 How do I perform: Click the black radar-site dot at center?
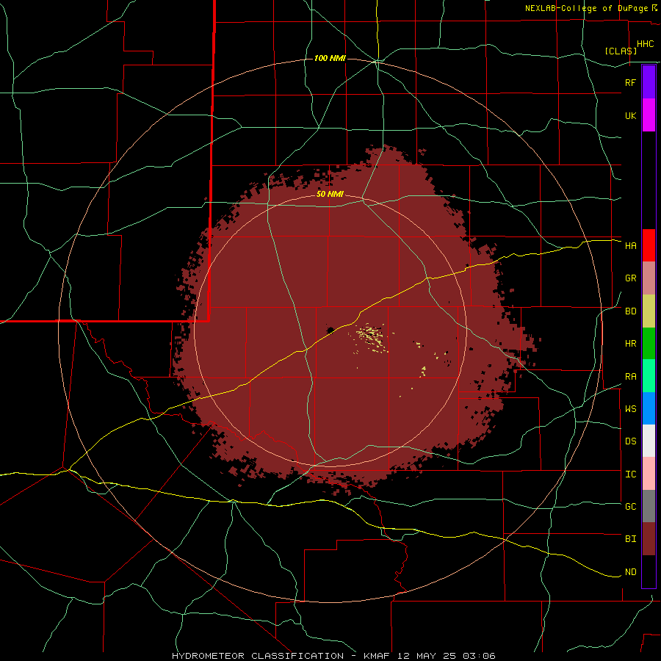[x=330, y=330]
